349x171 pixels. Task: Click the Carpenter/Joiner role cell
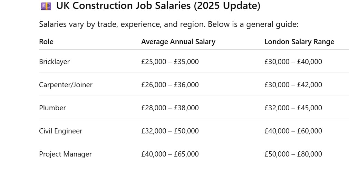[x=66, y=85]
